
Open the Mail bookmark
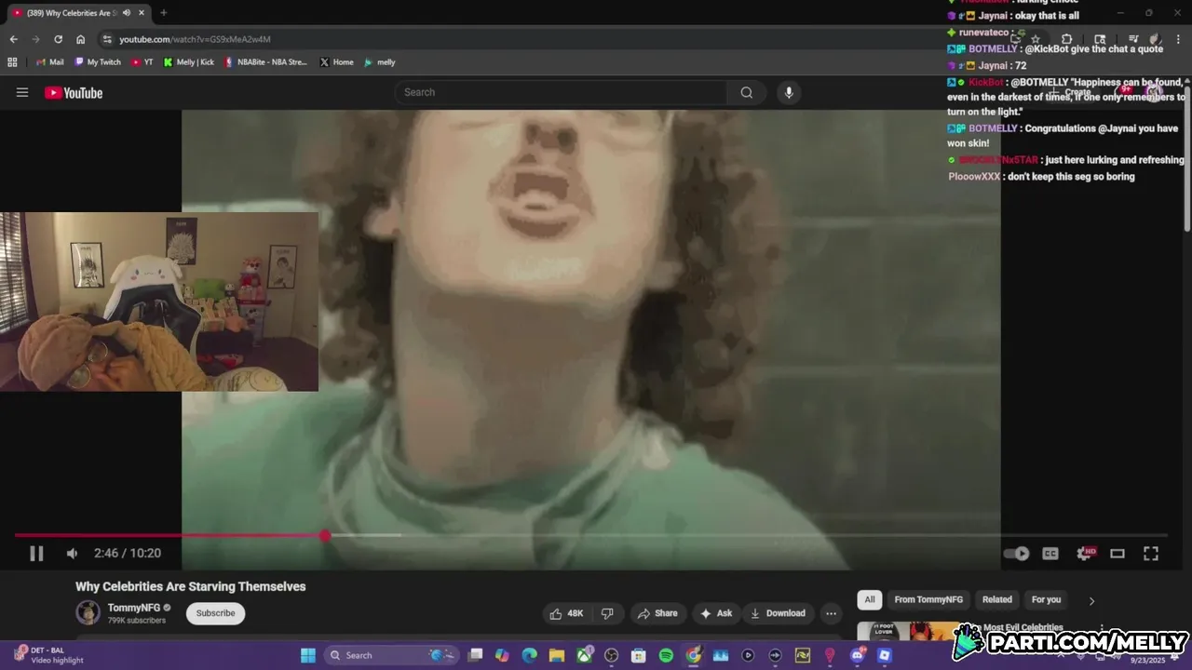[49, 62]
